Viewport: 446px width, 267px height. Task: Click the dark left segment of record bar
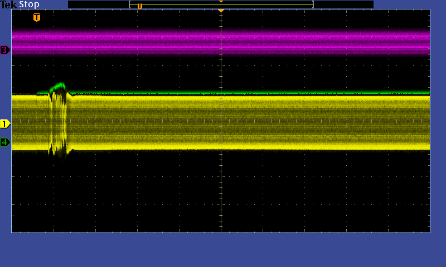[98, 4]
